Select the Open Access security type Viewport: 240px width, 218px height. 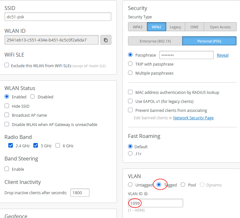(220, 27)
